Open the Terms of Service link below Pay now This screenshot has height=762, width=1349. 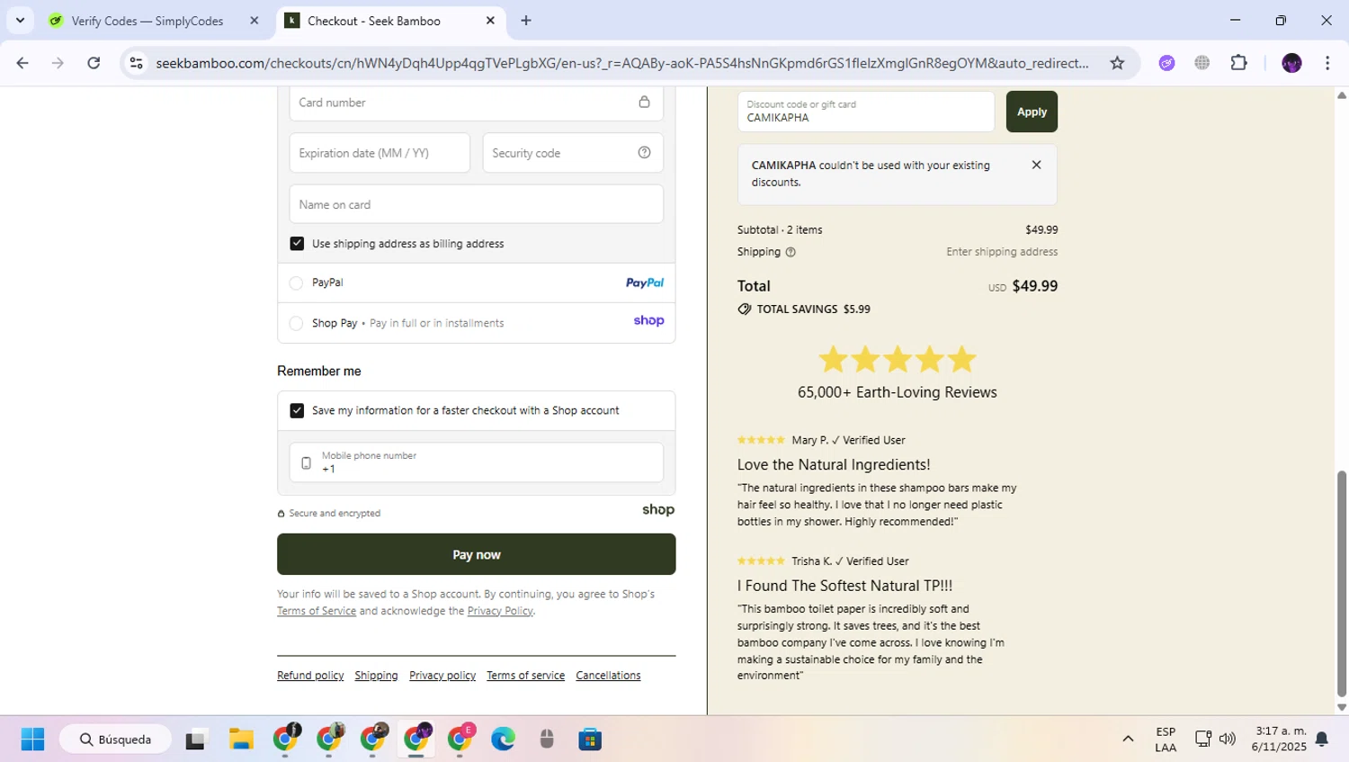click(x=317, y=611)
